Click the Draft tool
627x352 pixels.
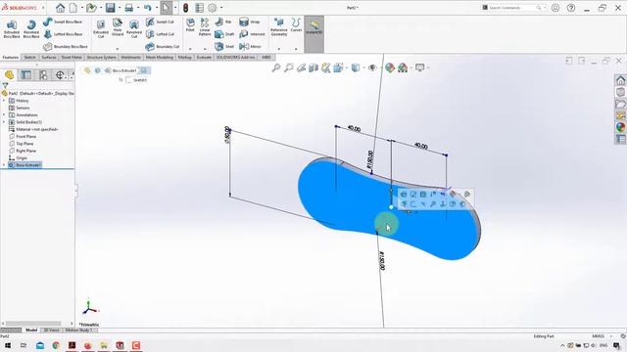[x=224, y=34]
